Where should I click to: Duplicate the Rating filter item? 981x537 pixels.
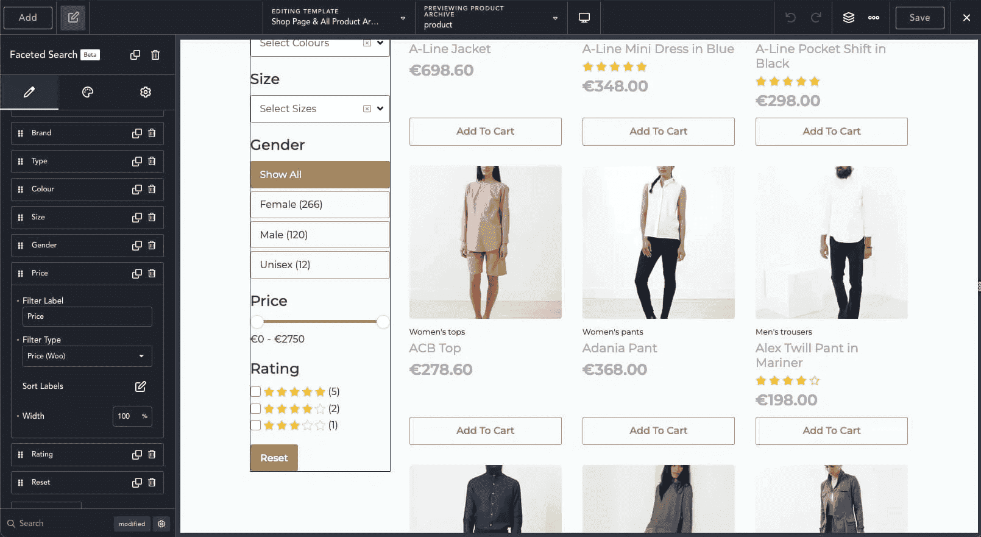click(x=137, y=454)
